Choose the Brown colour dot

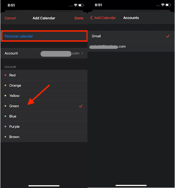(5, 137)
